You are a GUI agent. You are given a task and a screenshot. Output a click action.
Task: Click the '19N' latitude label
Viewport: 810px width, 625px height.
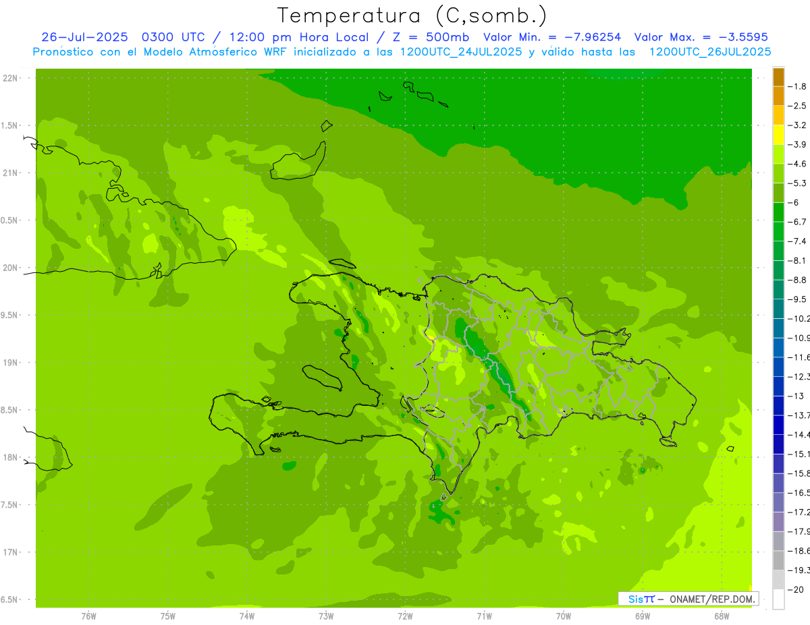coord(10,362)
